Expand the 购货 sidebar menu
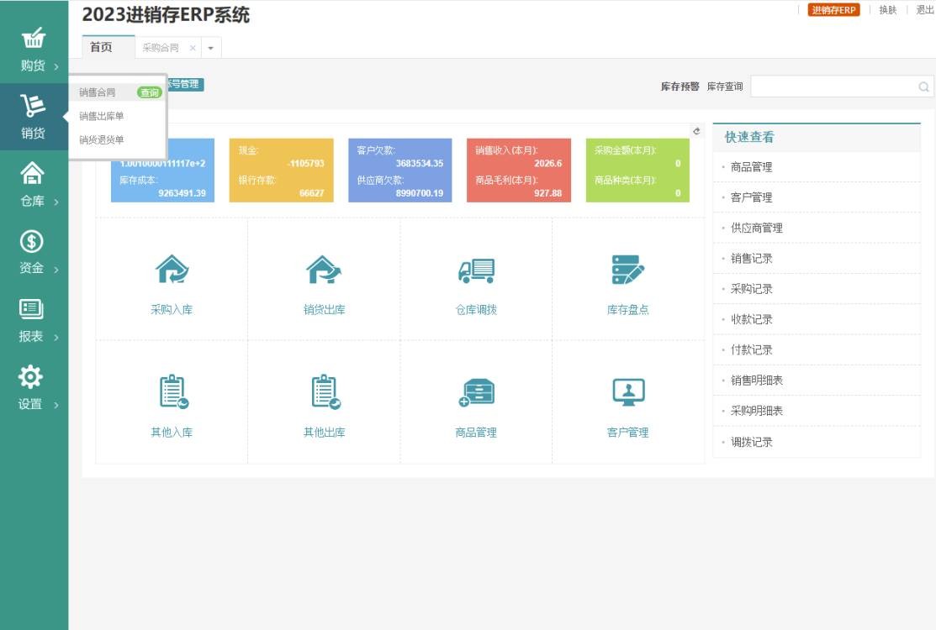 [x=34, y=50]
